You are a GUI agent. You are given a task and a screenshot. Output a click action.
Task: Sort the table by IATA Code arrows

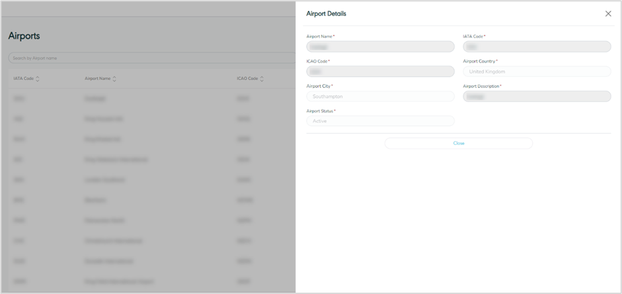38,79
